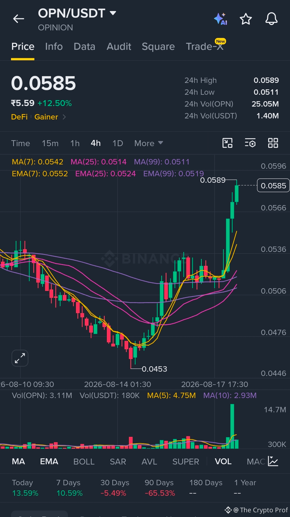This screenshot has height=517, width=290.
Task: Tap the MA(25): 0.0514 legend
Action: tap(99, 162)
